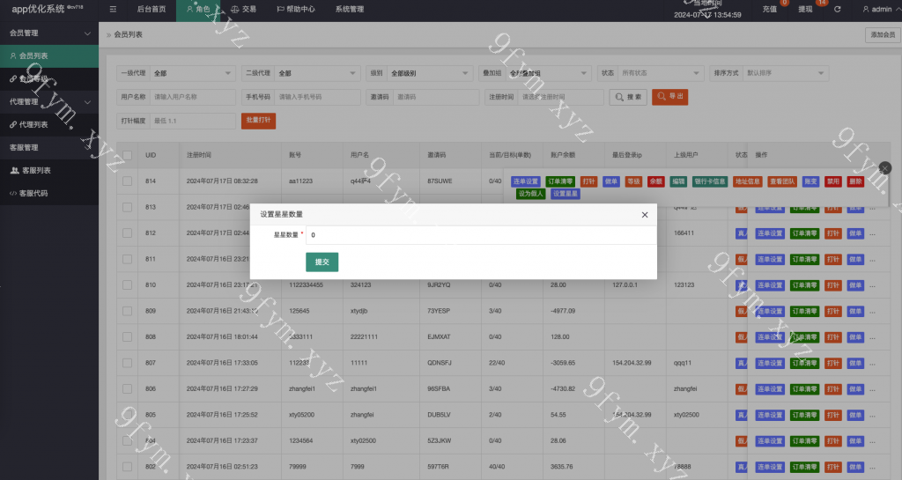Screen dimensions: 902x480
Task: Click the 等级 action tag
Action: coord(633,181)
